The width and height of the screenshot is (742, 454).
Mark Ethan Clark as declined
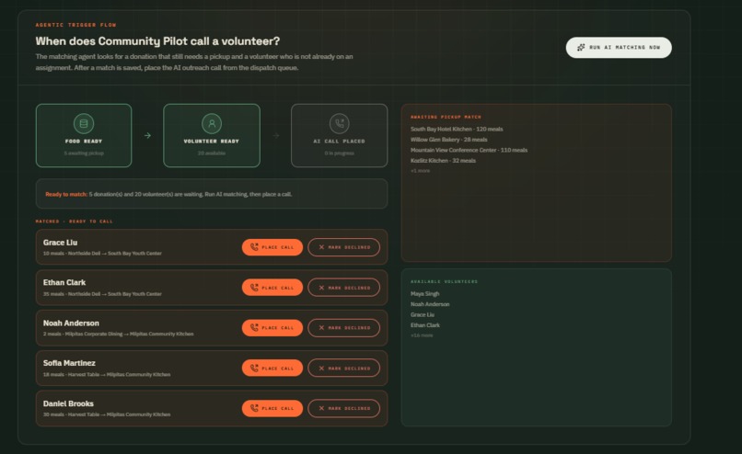[344, 288]
